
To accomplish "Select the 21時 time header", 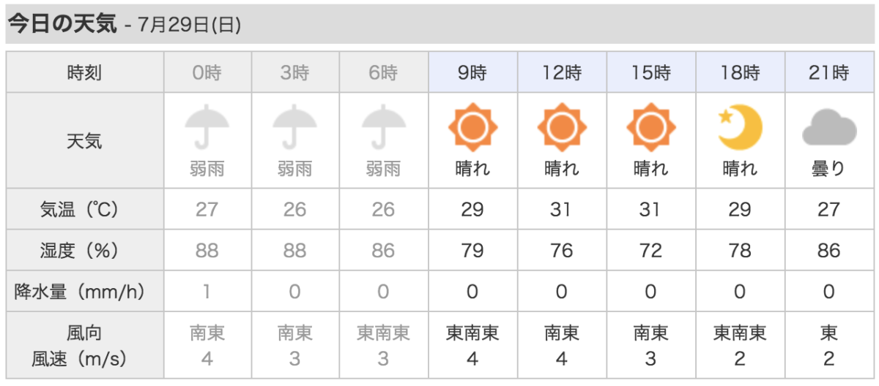I will coord(829,72).
